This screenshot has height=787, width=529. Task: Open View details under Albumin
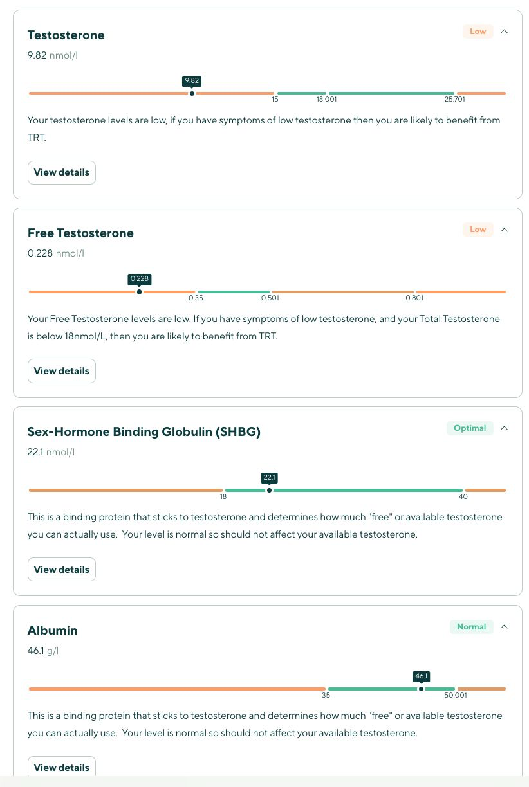pyautogui.click(x=62, y=767)
